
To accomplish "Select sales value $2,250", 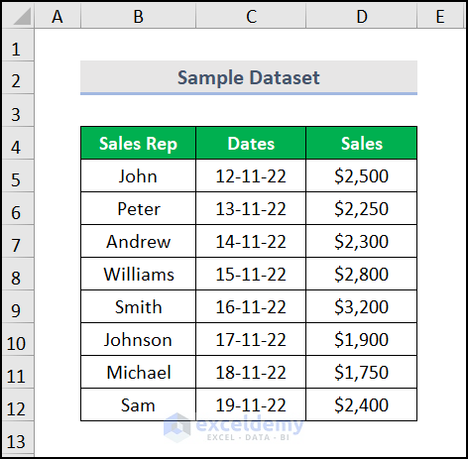I will click(x=362, y=208).
